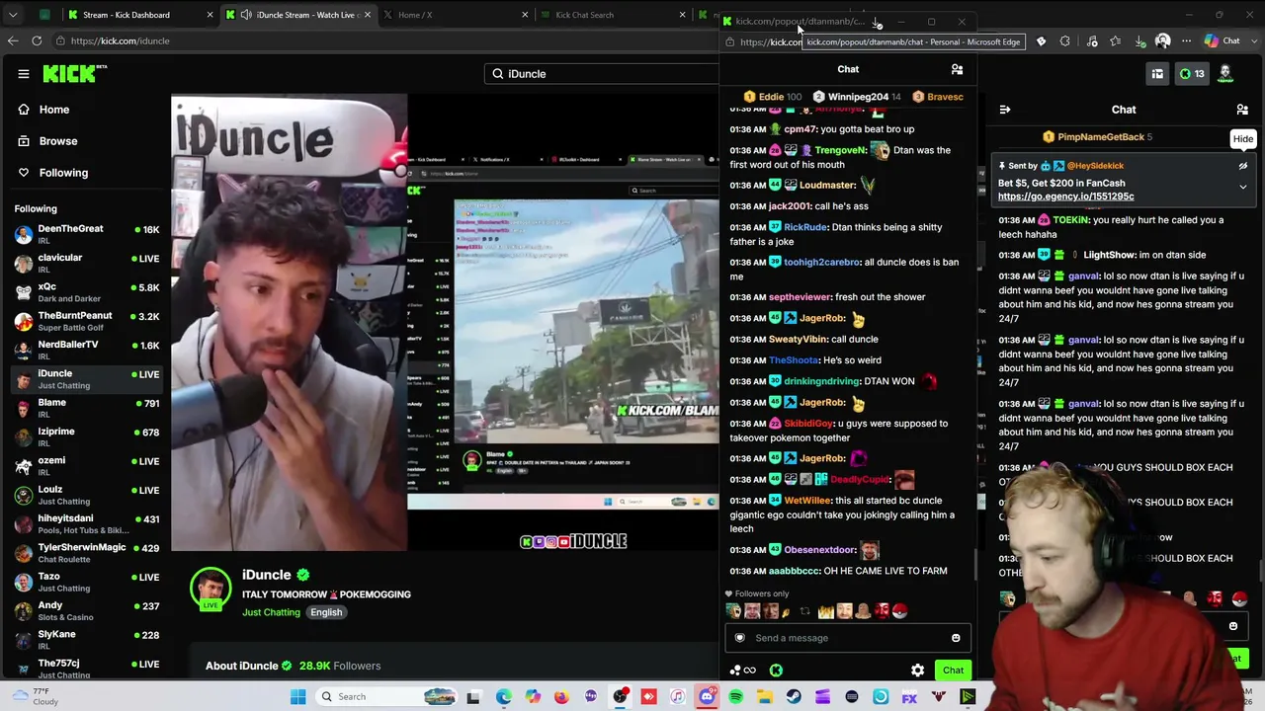Close the iDuncle Stream browser tab
Image resolution: width=1265 pixels, height=711 pixels.
(x=368, y=15)
